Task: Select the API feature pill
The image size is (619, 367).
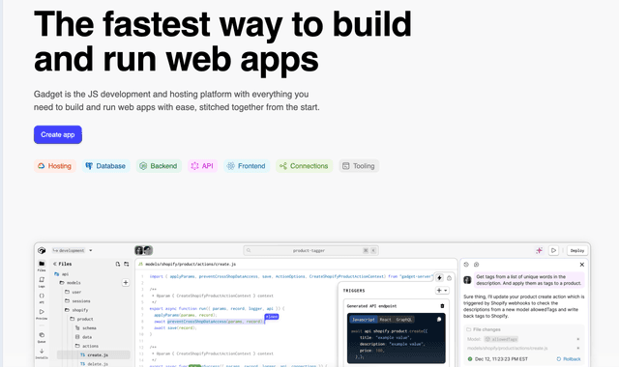Action: [x=202, y=166]
